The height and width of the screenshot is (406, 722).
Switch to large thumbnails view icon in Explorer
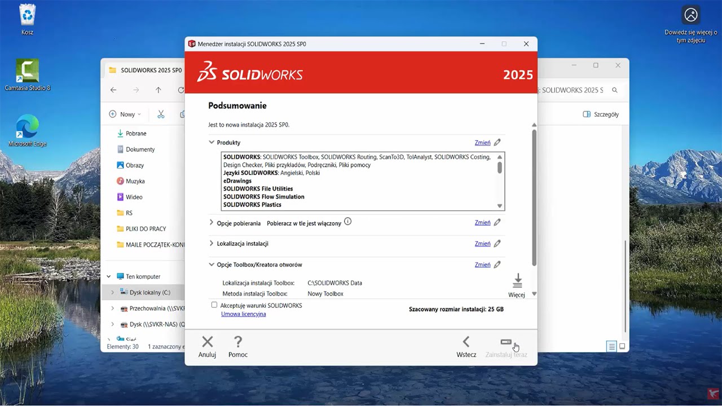(622, 346)
